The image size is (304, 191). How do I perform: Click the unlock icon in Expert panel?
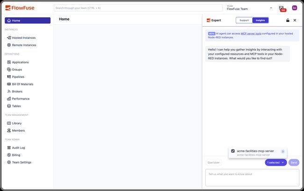click(x=288, y=21)
